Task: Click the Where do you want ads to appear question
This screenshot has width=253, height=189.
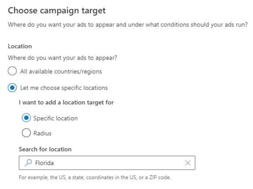Action: 62,58
